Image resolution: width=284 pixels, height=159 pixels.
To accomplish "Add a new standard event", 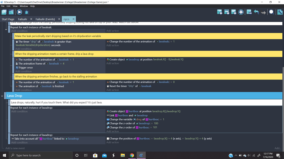I will pos(220,12).
